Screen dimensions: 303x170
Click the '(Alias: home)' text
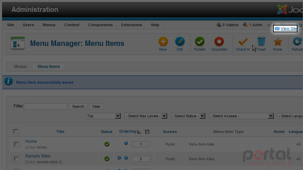pyautogui.click(x=36, y=147)
